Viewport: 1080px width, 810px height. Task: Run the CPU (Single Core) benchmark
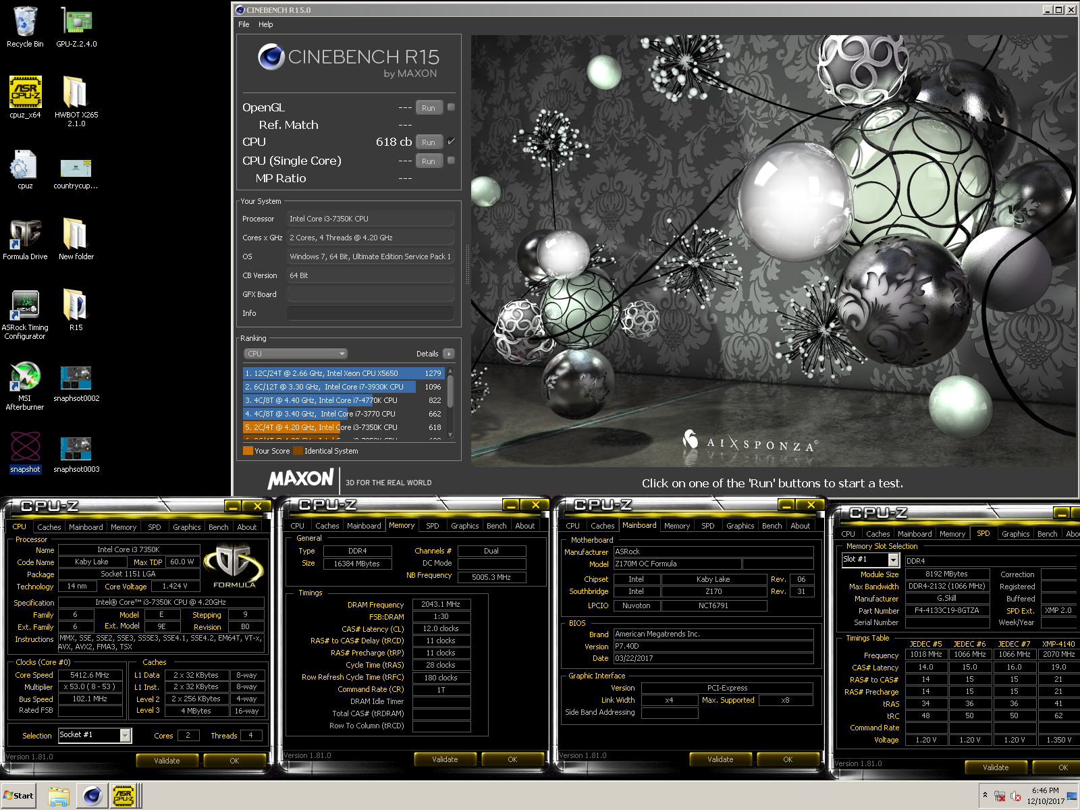pos(429,161)
